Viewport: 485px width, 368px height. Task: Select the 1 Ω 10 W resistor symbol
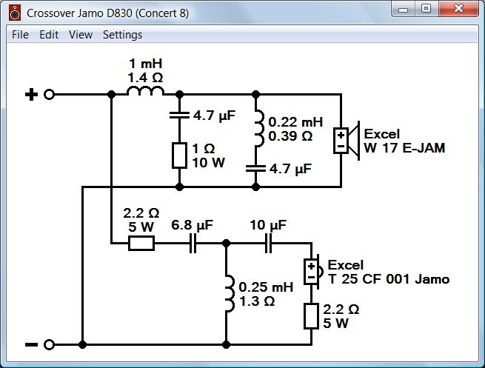coord(179,155)
